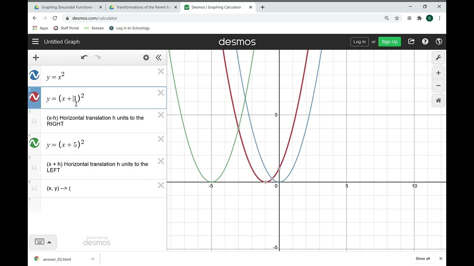Click the horizontal translation RIGHT note text

click(x=95, y=121)
